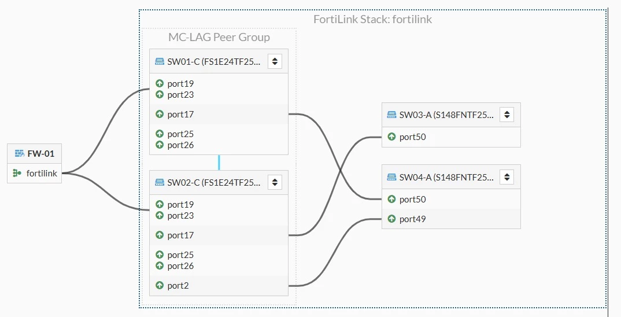621x317 pixels.
Task: Click the fortilink interface icon
Action: click(17, 173)
